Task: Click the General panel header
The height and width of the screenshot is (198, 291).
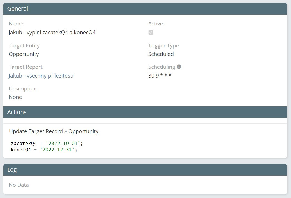Action: tap(145, 9)
